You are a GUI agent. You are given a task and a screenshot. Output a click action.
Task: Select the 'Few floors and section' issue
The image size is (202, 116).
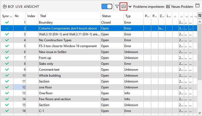tap(55, 99)
